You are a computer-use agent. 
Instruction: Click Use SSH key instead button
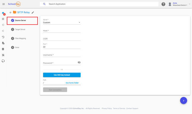coord(62,75)
